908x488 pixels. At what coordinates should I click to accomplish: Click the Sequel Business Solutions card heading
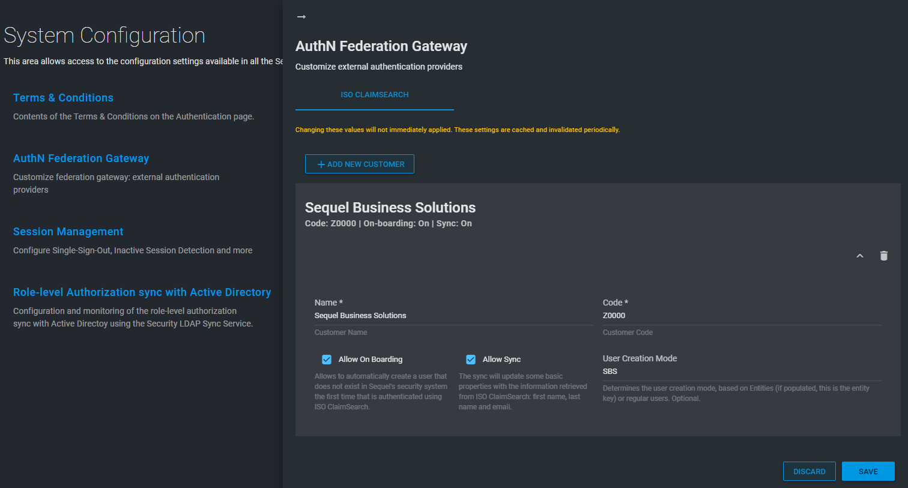point(390,208)
